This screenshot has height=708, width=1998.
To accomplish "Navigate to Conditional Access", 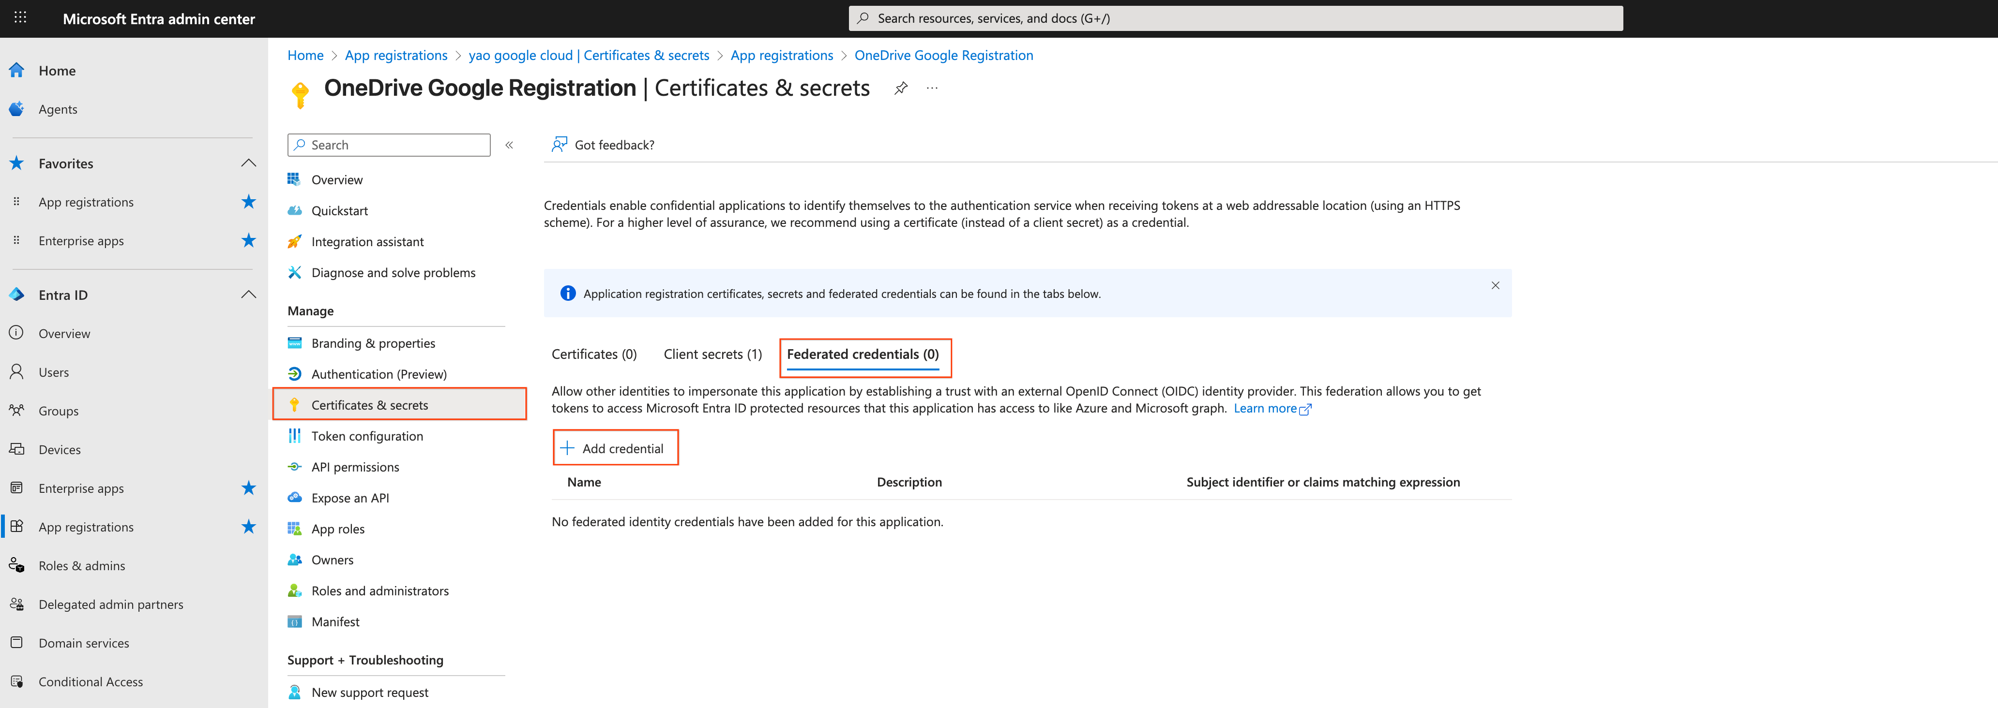I will [x=90, y=681].
